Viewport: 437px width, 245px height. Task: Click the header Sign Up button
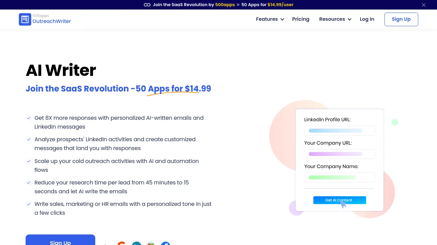[401, 19]
